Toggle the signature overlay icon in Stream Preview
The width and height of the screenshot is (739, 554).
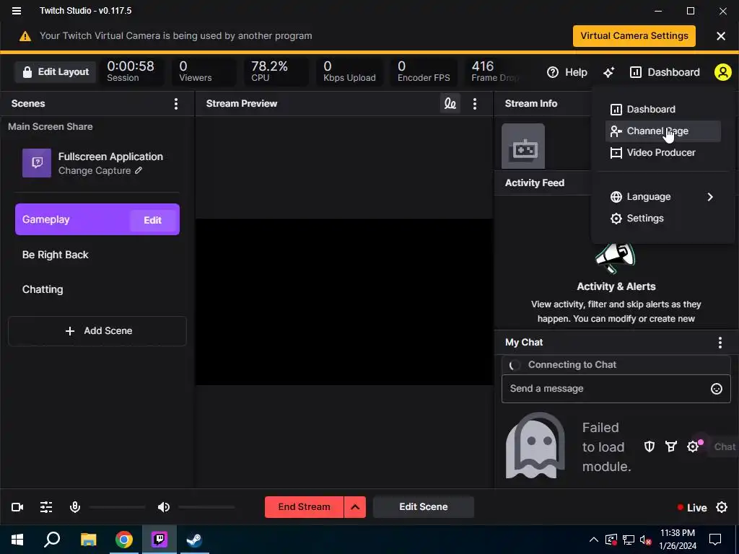[450, 104]
